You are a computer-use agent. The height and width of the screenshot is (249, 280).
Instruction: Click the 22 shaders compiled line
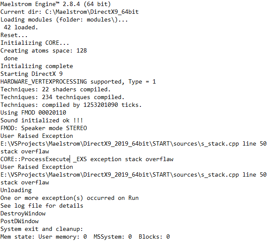(55, 90)
